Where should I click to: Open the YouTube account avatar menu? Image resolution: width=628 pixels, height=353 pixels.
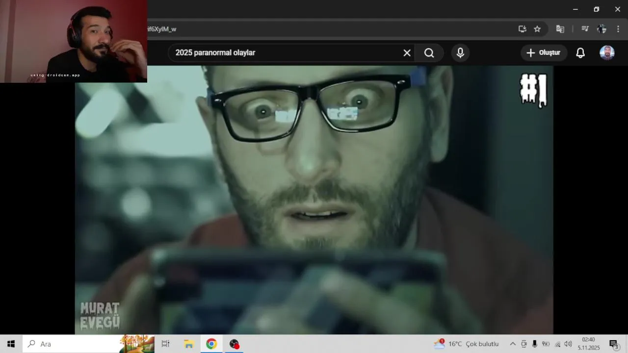click(x=607, y=53)
